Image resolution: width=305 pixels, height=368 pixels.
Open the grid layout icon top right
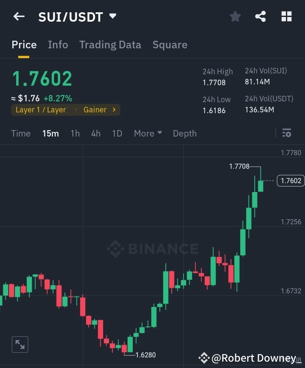click(286, 16)
